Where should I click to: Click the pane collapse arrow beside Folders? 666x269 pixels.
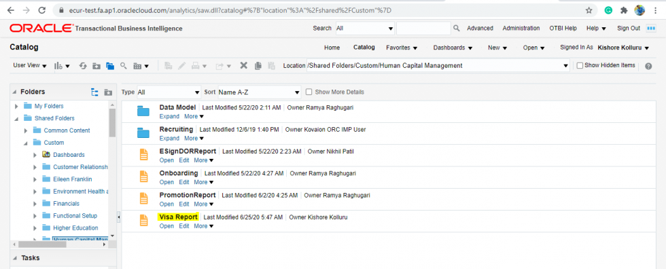[119, 217]
